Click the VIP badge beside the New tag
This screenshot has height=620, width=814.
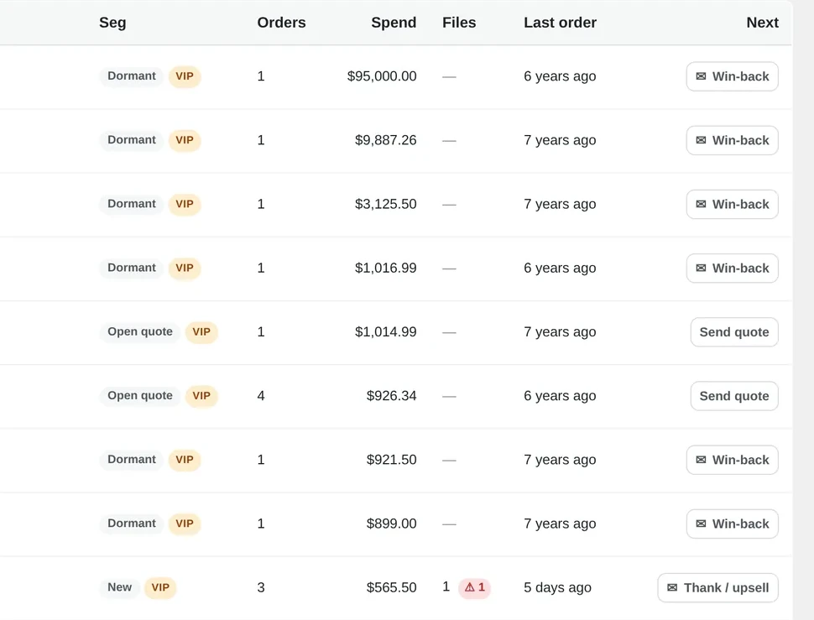pyautogui.click(x=160, y=587)
